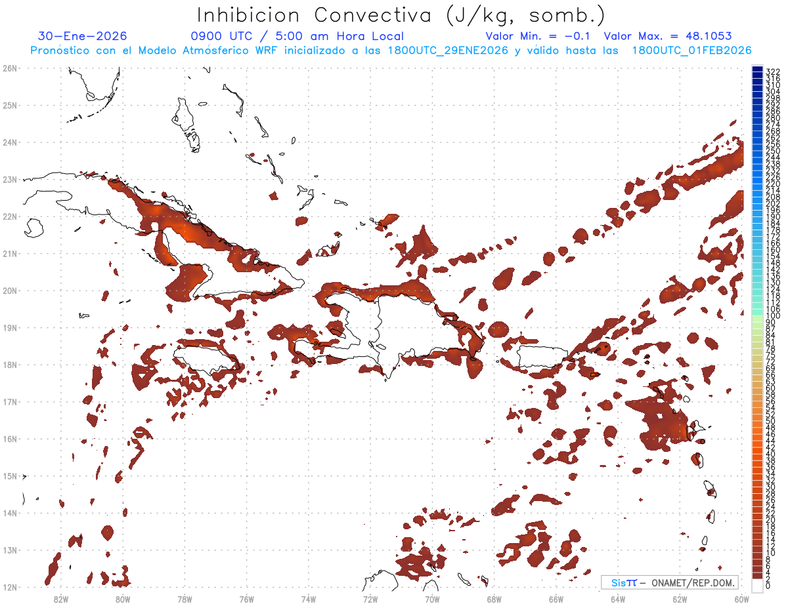Click the 60W longitude label

742,599
